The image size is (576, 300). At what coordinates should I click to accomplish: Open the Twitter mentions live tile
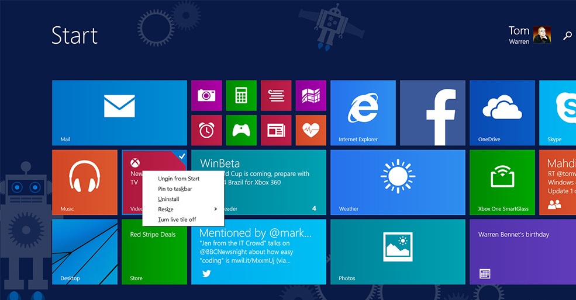258,252
